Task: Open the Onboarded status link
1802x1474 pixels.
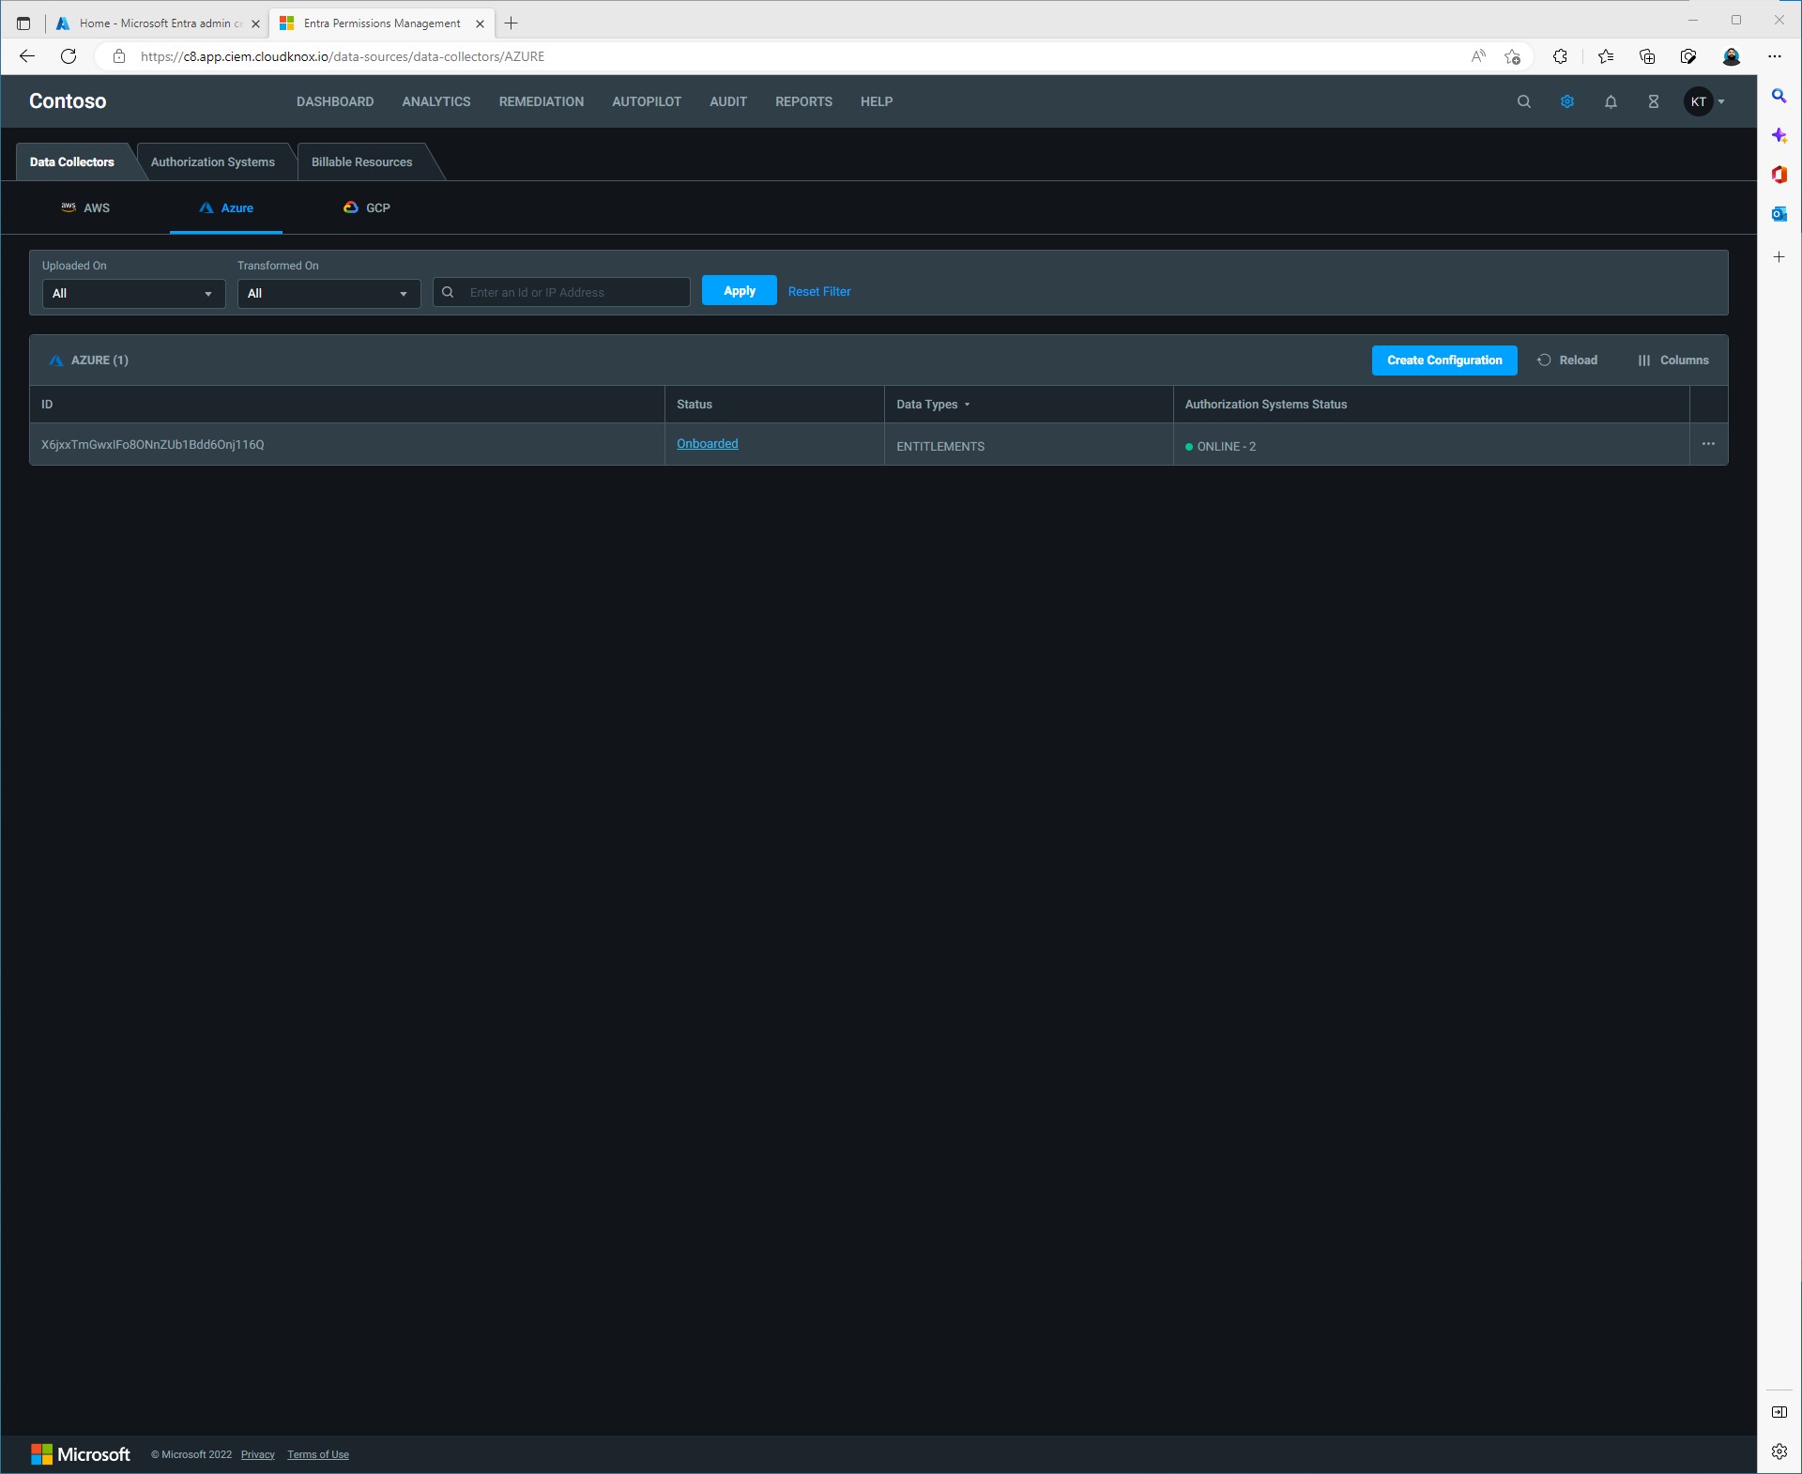Action: pyautogui.click(x=707, y=444)
